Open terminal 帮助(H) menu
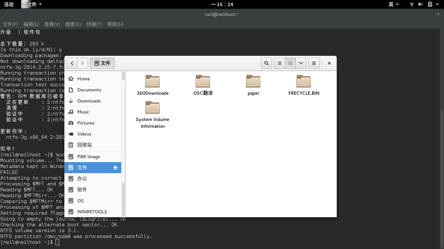The image size is (444, 249). (x=115, y=24)
